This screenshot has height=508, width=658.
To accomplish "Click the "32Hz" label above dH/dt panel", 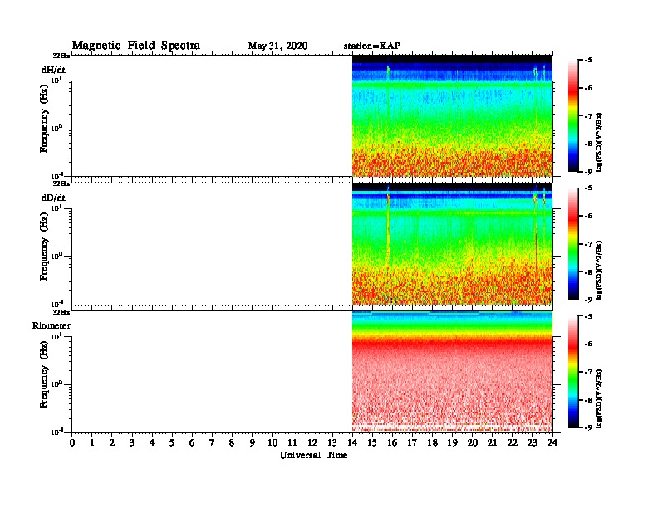I will tap(61, 56).
